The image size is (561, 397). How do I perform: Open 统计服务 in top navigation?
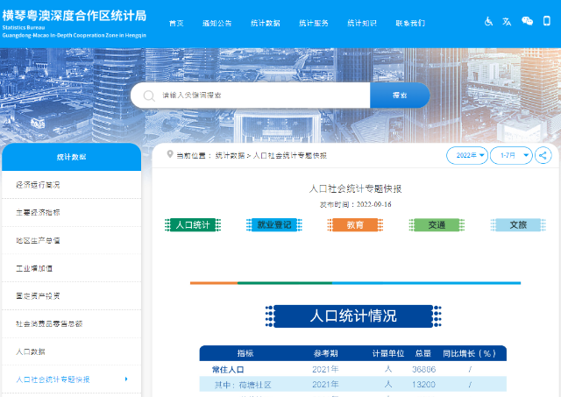pyautogui.click(x=314, y=24)
